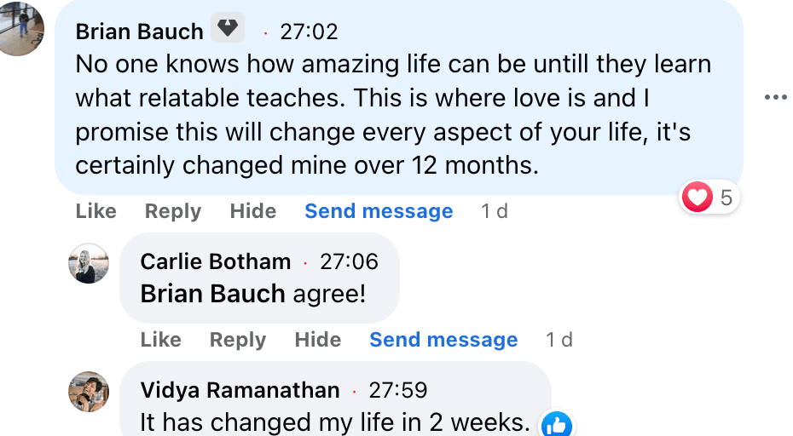Hide Carlie Botham's reply
Viewport: 793px width, 436px height.
318,340
